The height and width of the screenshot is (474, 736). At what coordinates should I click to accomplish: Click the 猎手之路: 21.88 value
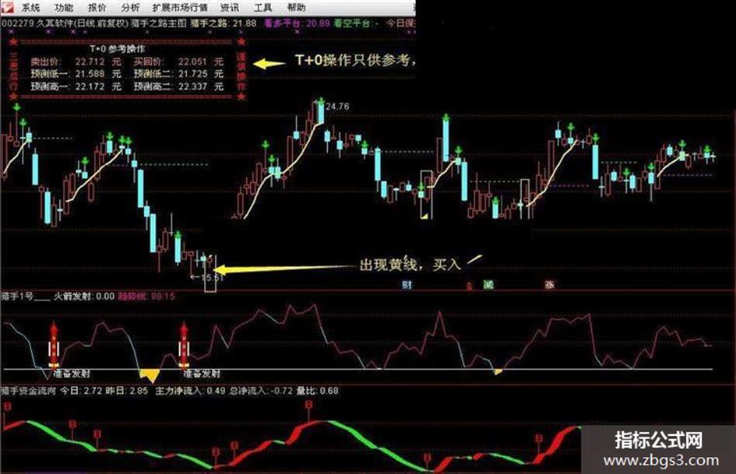[224, 23]
